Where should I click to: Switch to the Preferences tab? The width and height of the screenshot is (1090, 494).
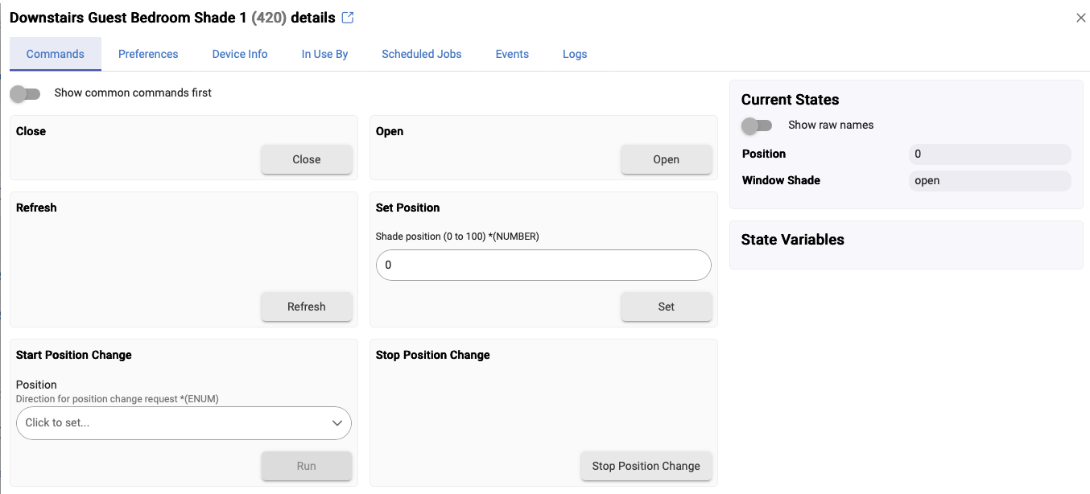pos(148,54)
